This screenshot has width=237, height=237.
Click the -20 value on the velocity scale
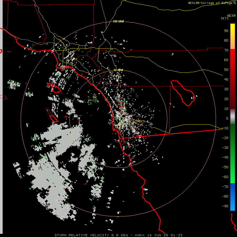point(225,138)
